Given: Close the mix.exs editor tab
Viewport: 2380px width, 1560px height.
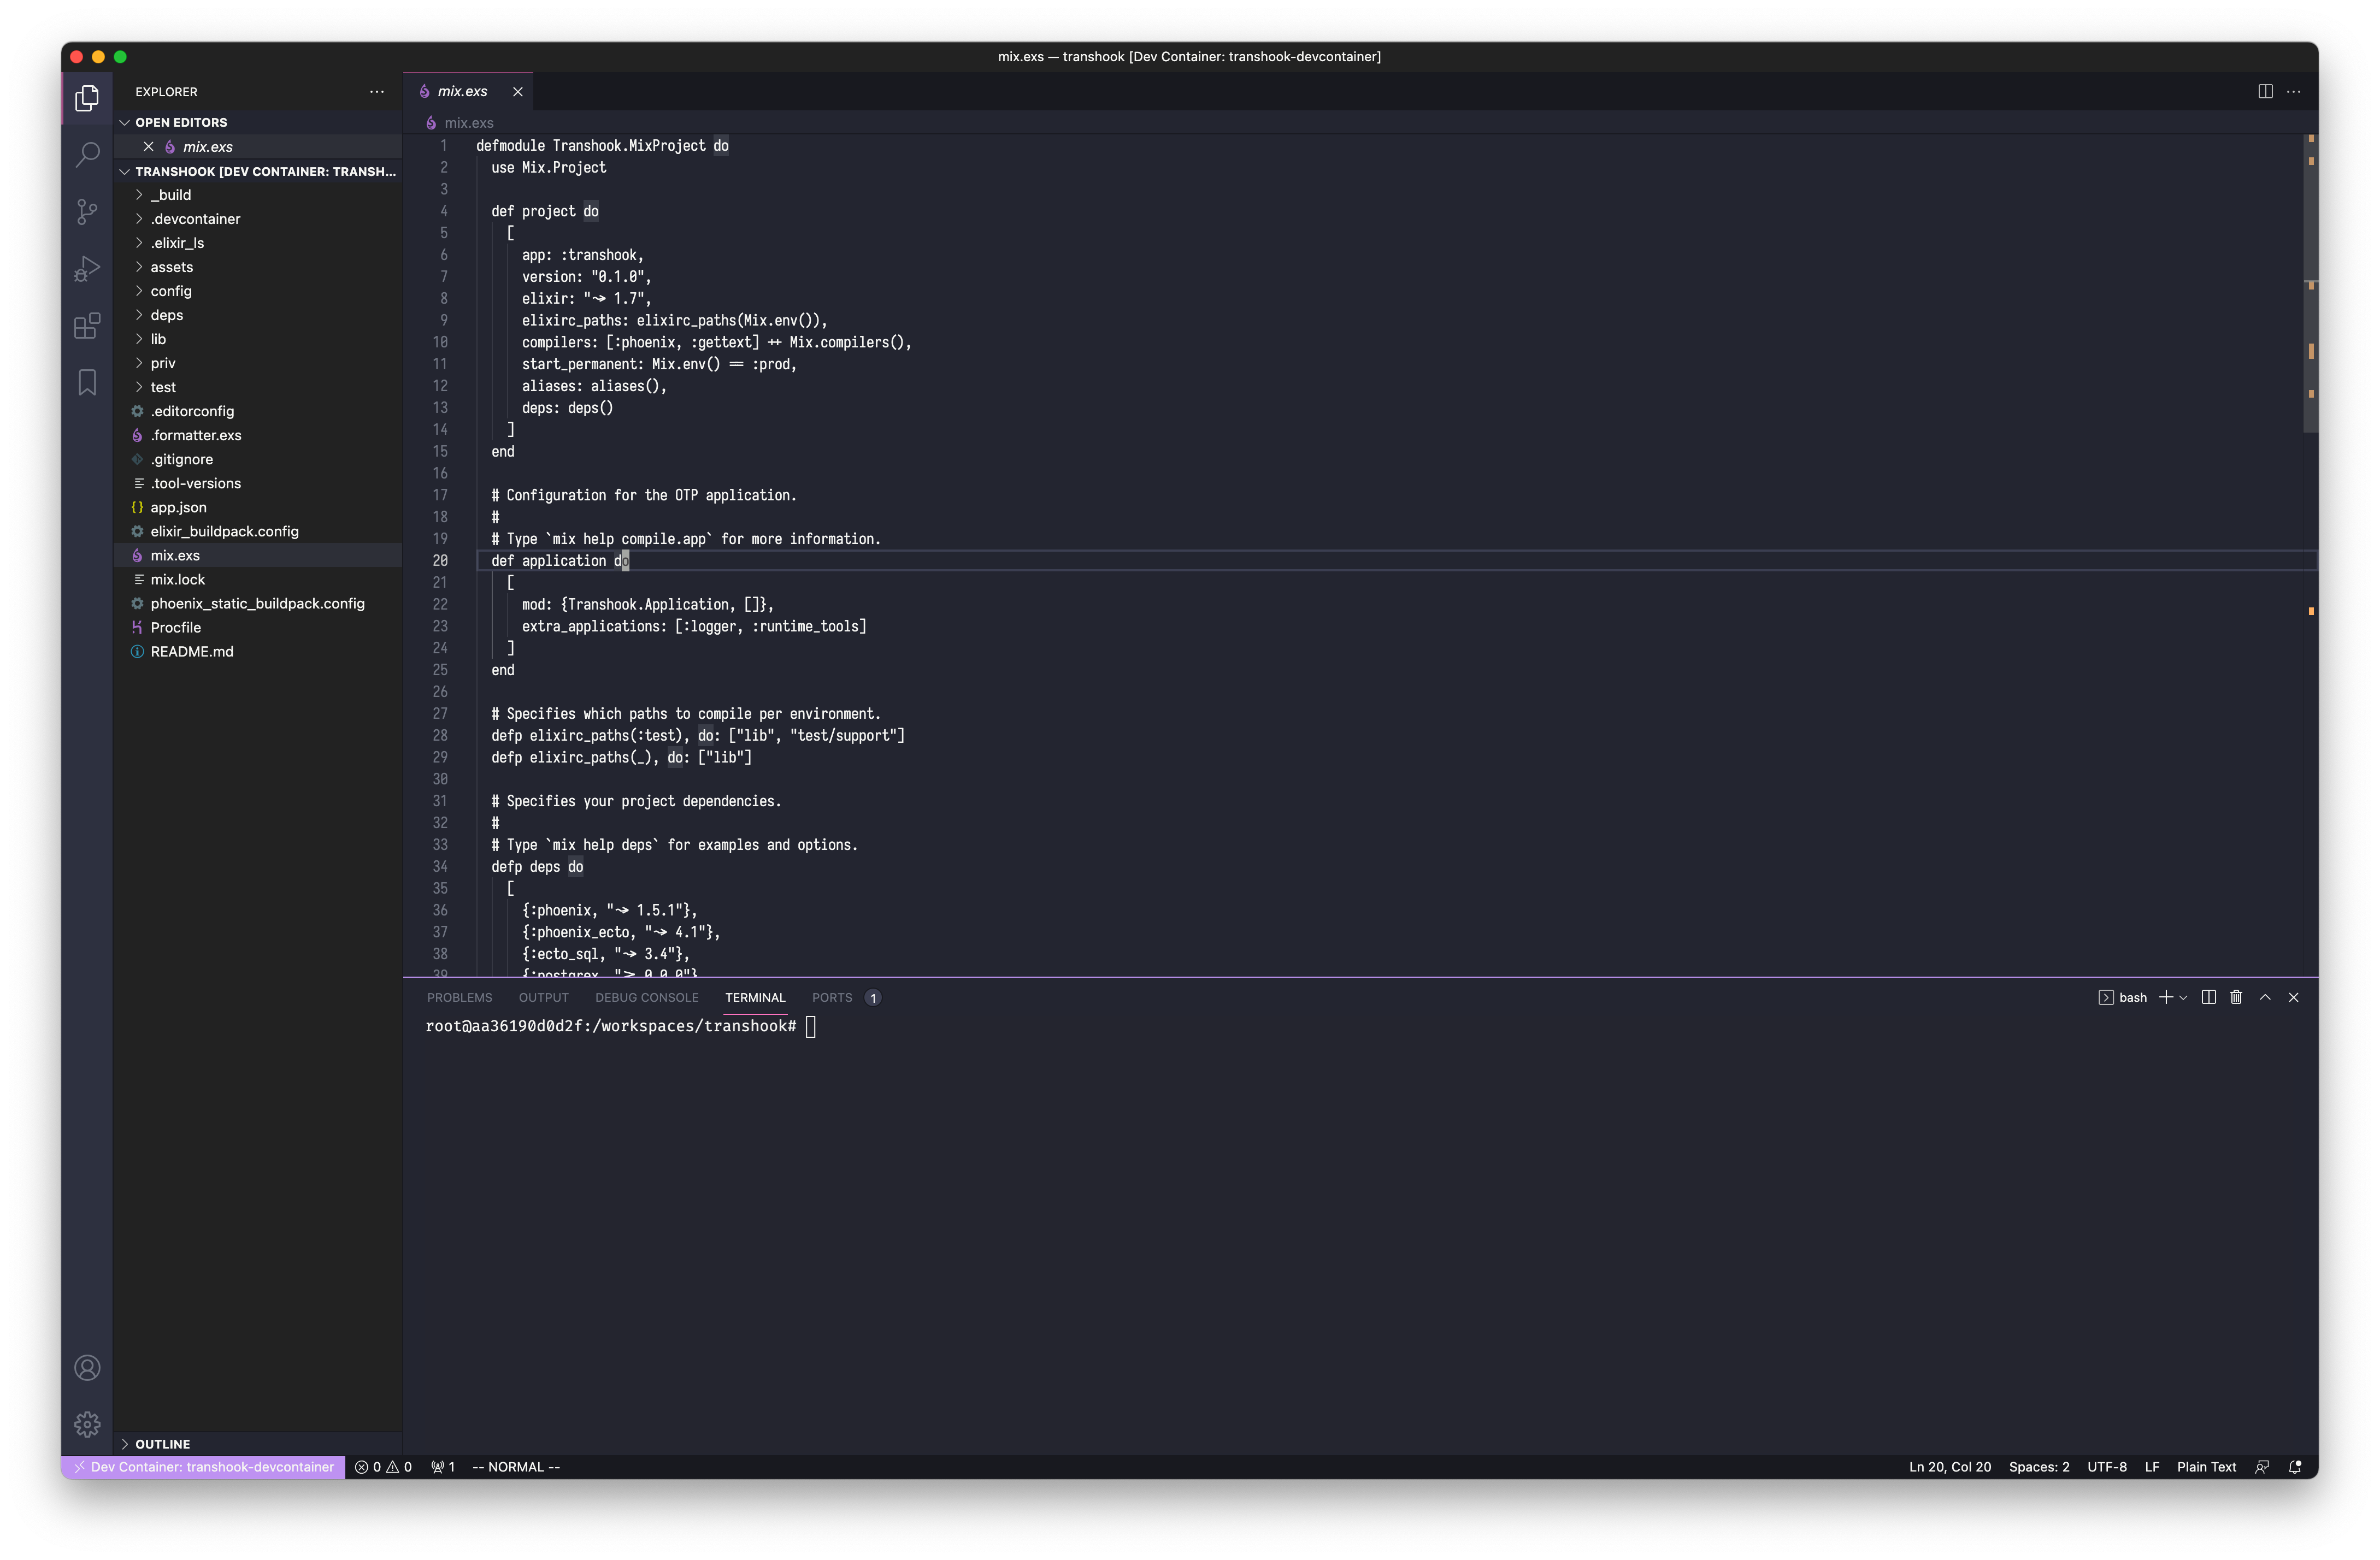Looking at the screenshot, I should 518,92.
